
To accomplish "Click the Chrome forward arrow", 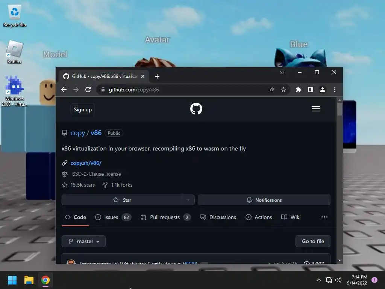I will click(x=76, y=90).
